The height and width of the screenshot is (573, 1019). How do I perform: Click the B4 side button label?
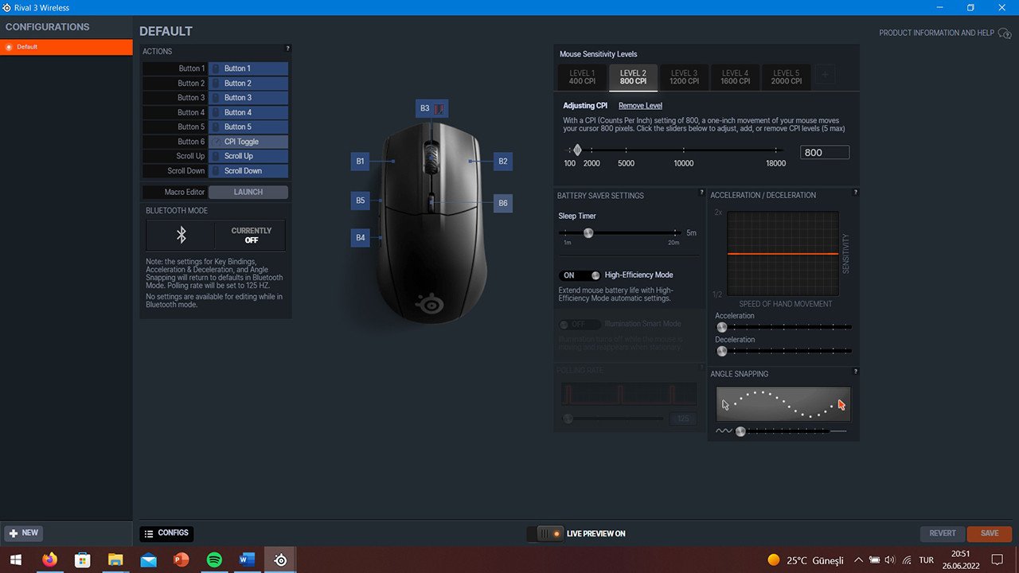(361, 237)
